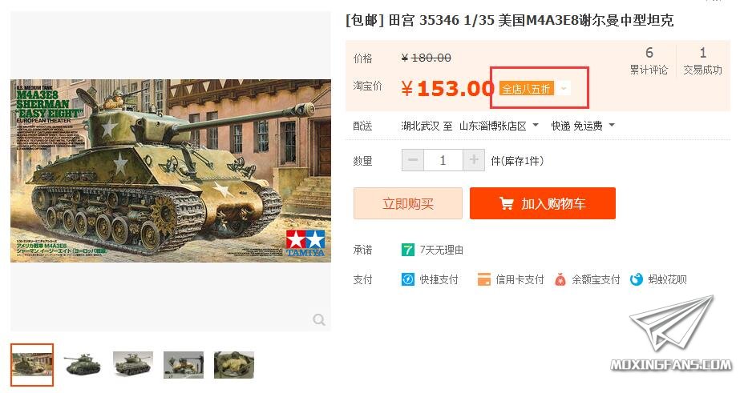Expand the 全店八五折 discount dropdown arrow
The height and width of the screenshot is (393, 740).
click(x=564, y=89)
